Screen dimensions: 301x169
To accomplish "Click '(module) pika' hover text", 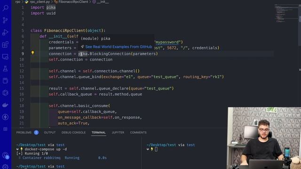I will click(95, 38).
